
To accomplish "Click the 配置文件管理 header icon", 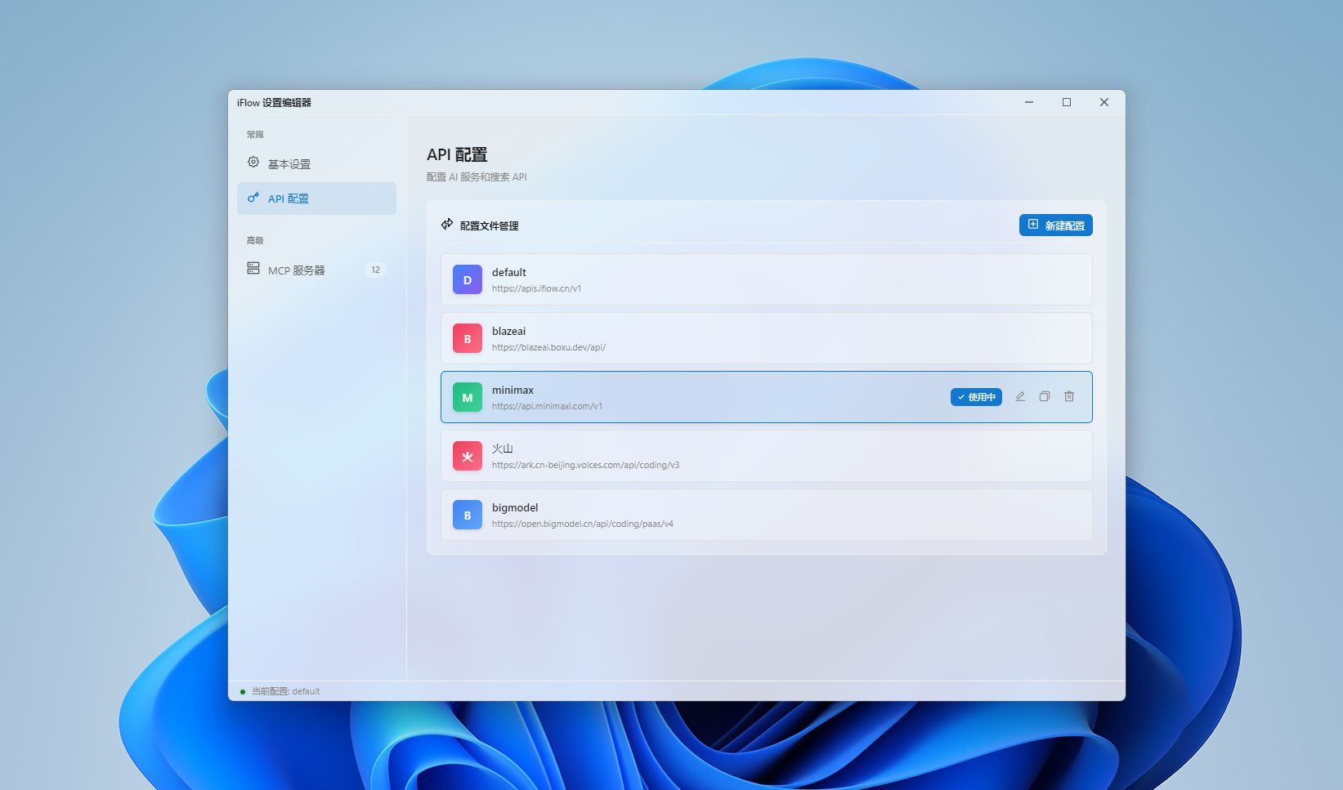I will (x=447, y=224).
